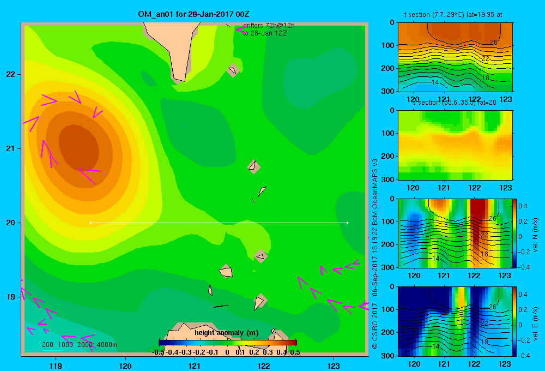Select the left endpoint of the white section line

90,223
